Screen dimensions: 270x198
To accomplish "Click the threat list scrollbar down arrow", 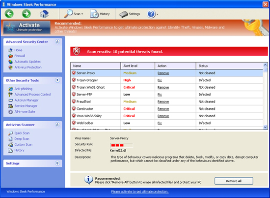I will coord(265,127).
